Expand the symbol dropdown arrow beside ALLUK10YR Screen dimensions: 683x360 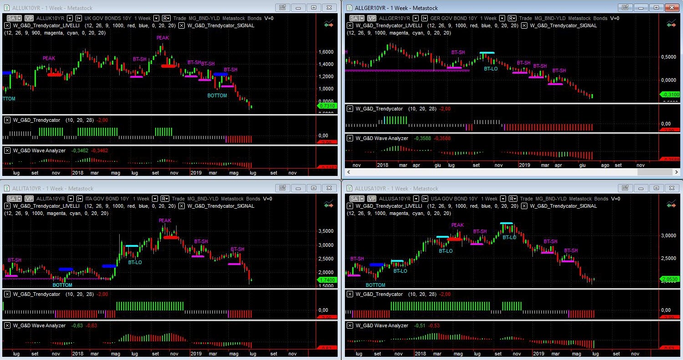click(x=70, y=18)
